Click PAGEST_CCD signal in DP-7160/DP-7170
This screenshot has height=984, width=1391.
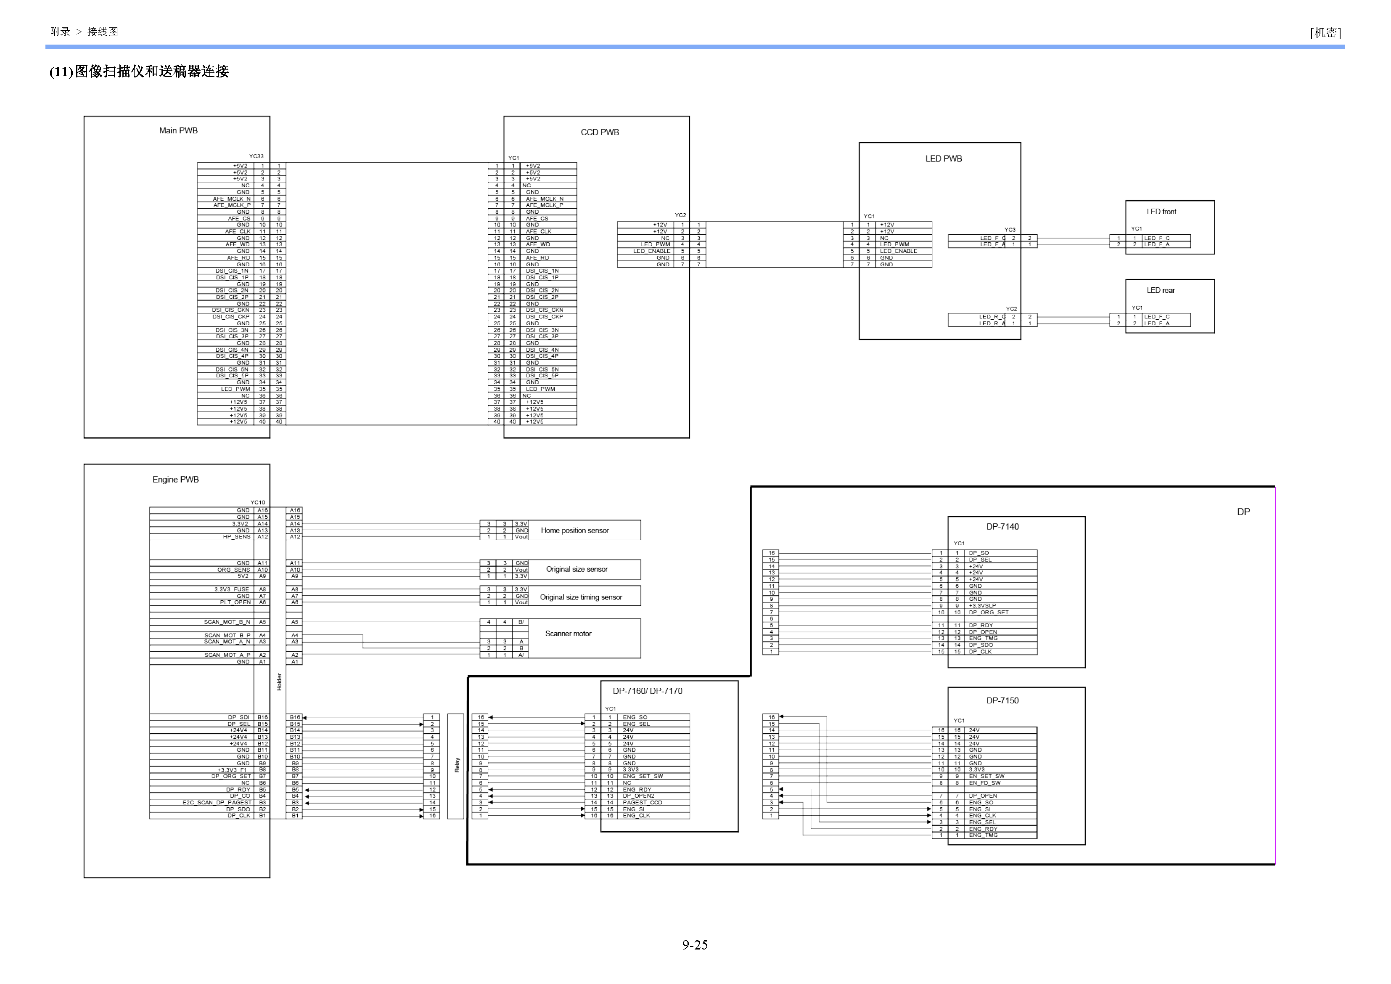642,803
